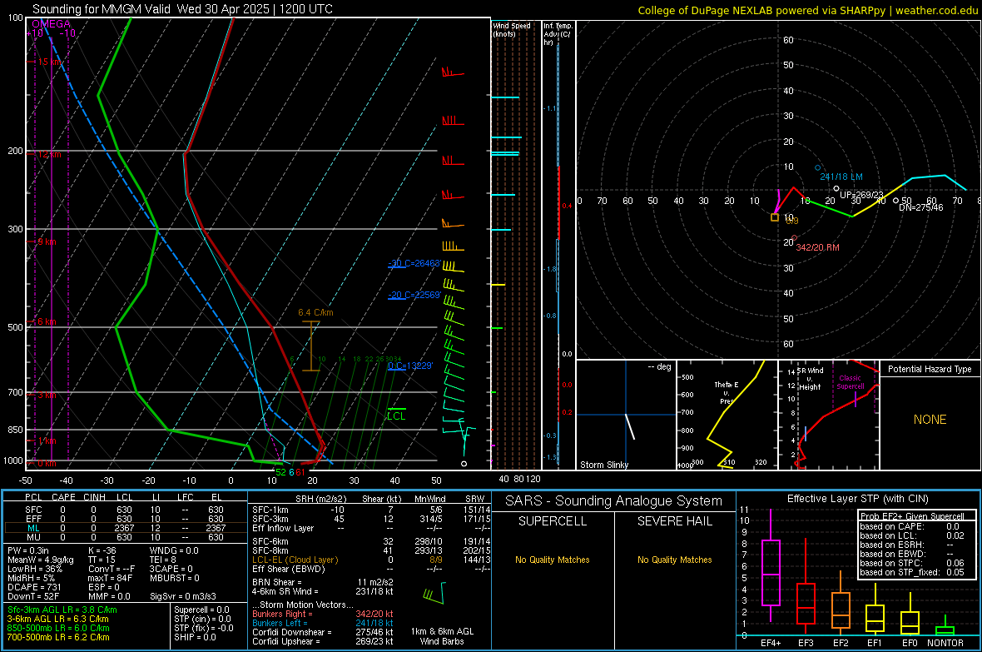Select the MU parcel row
The height and width of the screenshot is (652, 982).
[x=125, y=536]
